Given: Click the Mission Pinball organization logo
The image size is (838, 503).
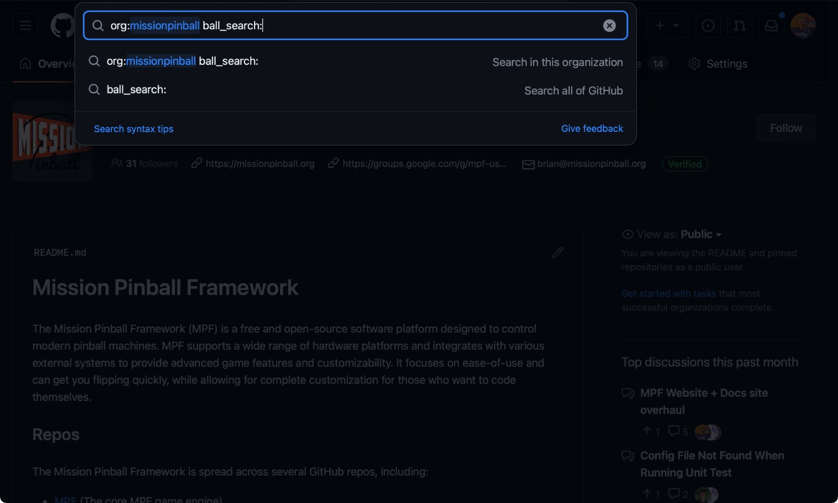Looking at the screenshot, I should click(52, 141).
